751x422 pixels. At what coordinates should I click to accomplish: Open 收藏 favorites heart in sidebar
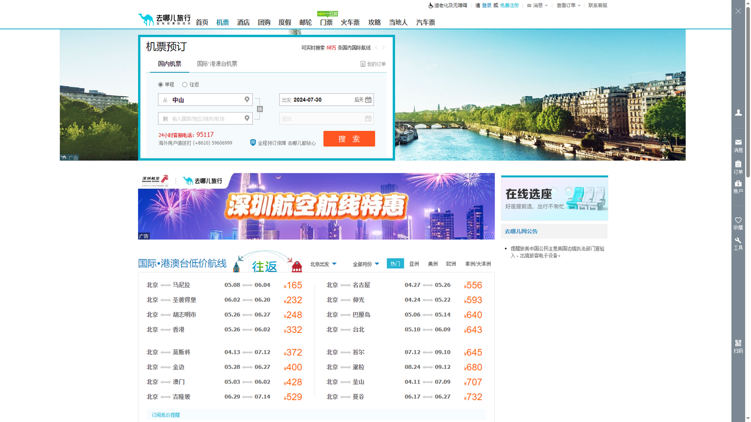[x=738, y=224]
